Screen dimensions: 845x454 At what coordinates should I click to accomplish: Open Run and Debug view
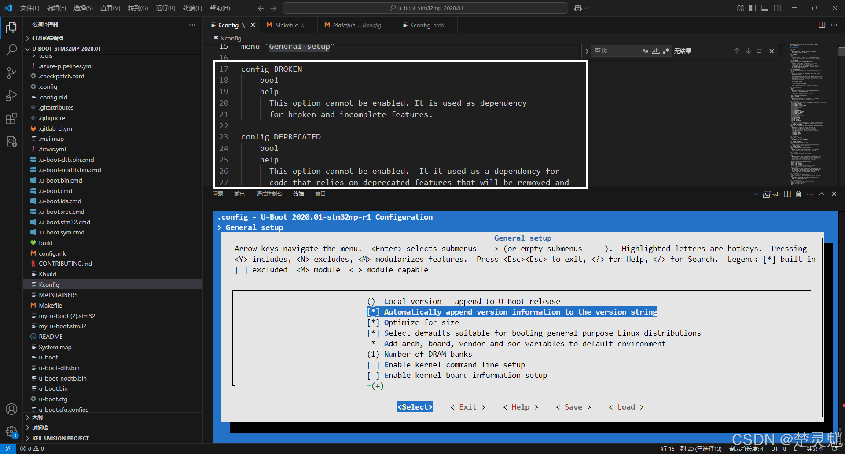11,96
